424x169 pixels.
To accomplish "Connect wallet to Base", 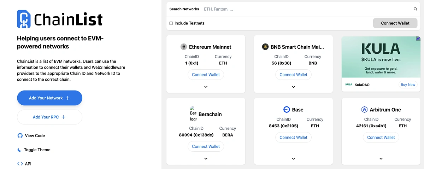I will click(293, 137).
